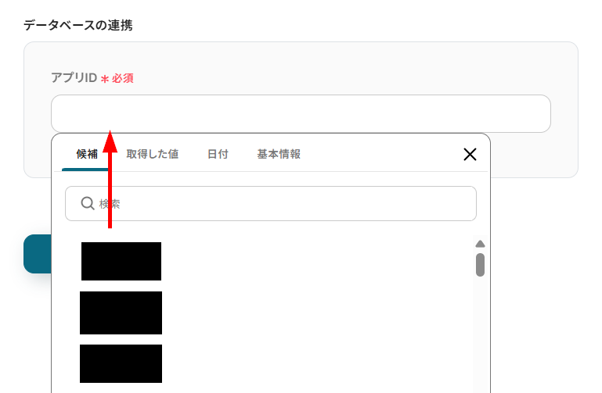This screenshot has width=602, height=393.
Task: Close the candidate popup with X
Action: point(470,155)
